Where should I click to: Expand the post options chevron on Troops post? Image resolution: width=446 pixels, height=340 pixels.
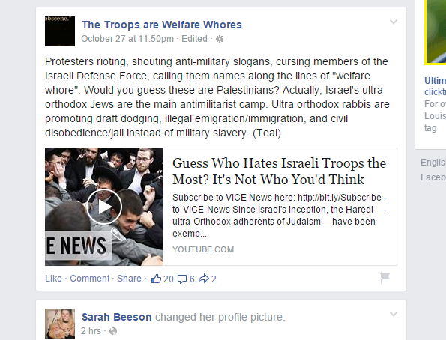tap(394, 22)
